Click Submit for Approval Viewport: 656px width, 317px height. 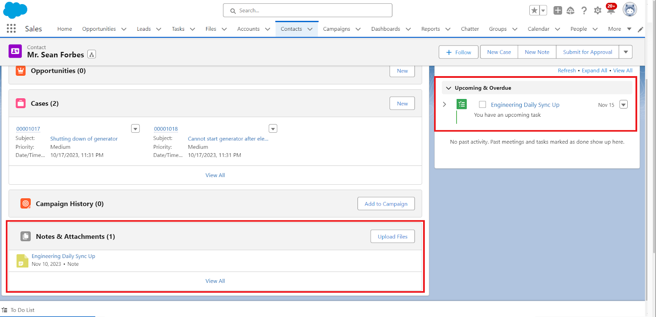pyautogui.click(x=588, y=52)
